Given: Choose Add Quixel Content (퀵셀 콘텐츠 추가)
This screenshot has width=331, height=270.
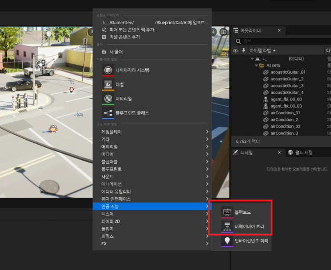Looking at the screenshot, I should pyautogui.click(x=152, y=37).
